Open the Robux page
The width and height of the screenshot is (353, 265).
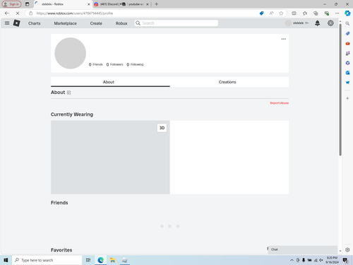[121, 23]
